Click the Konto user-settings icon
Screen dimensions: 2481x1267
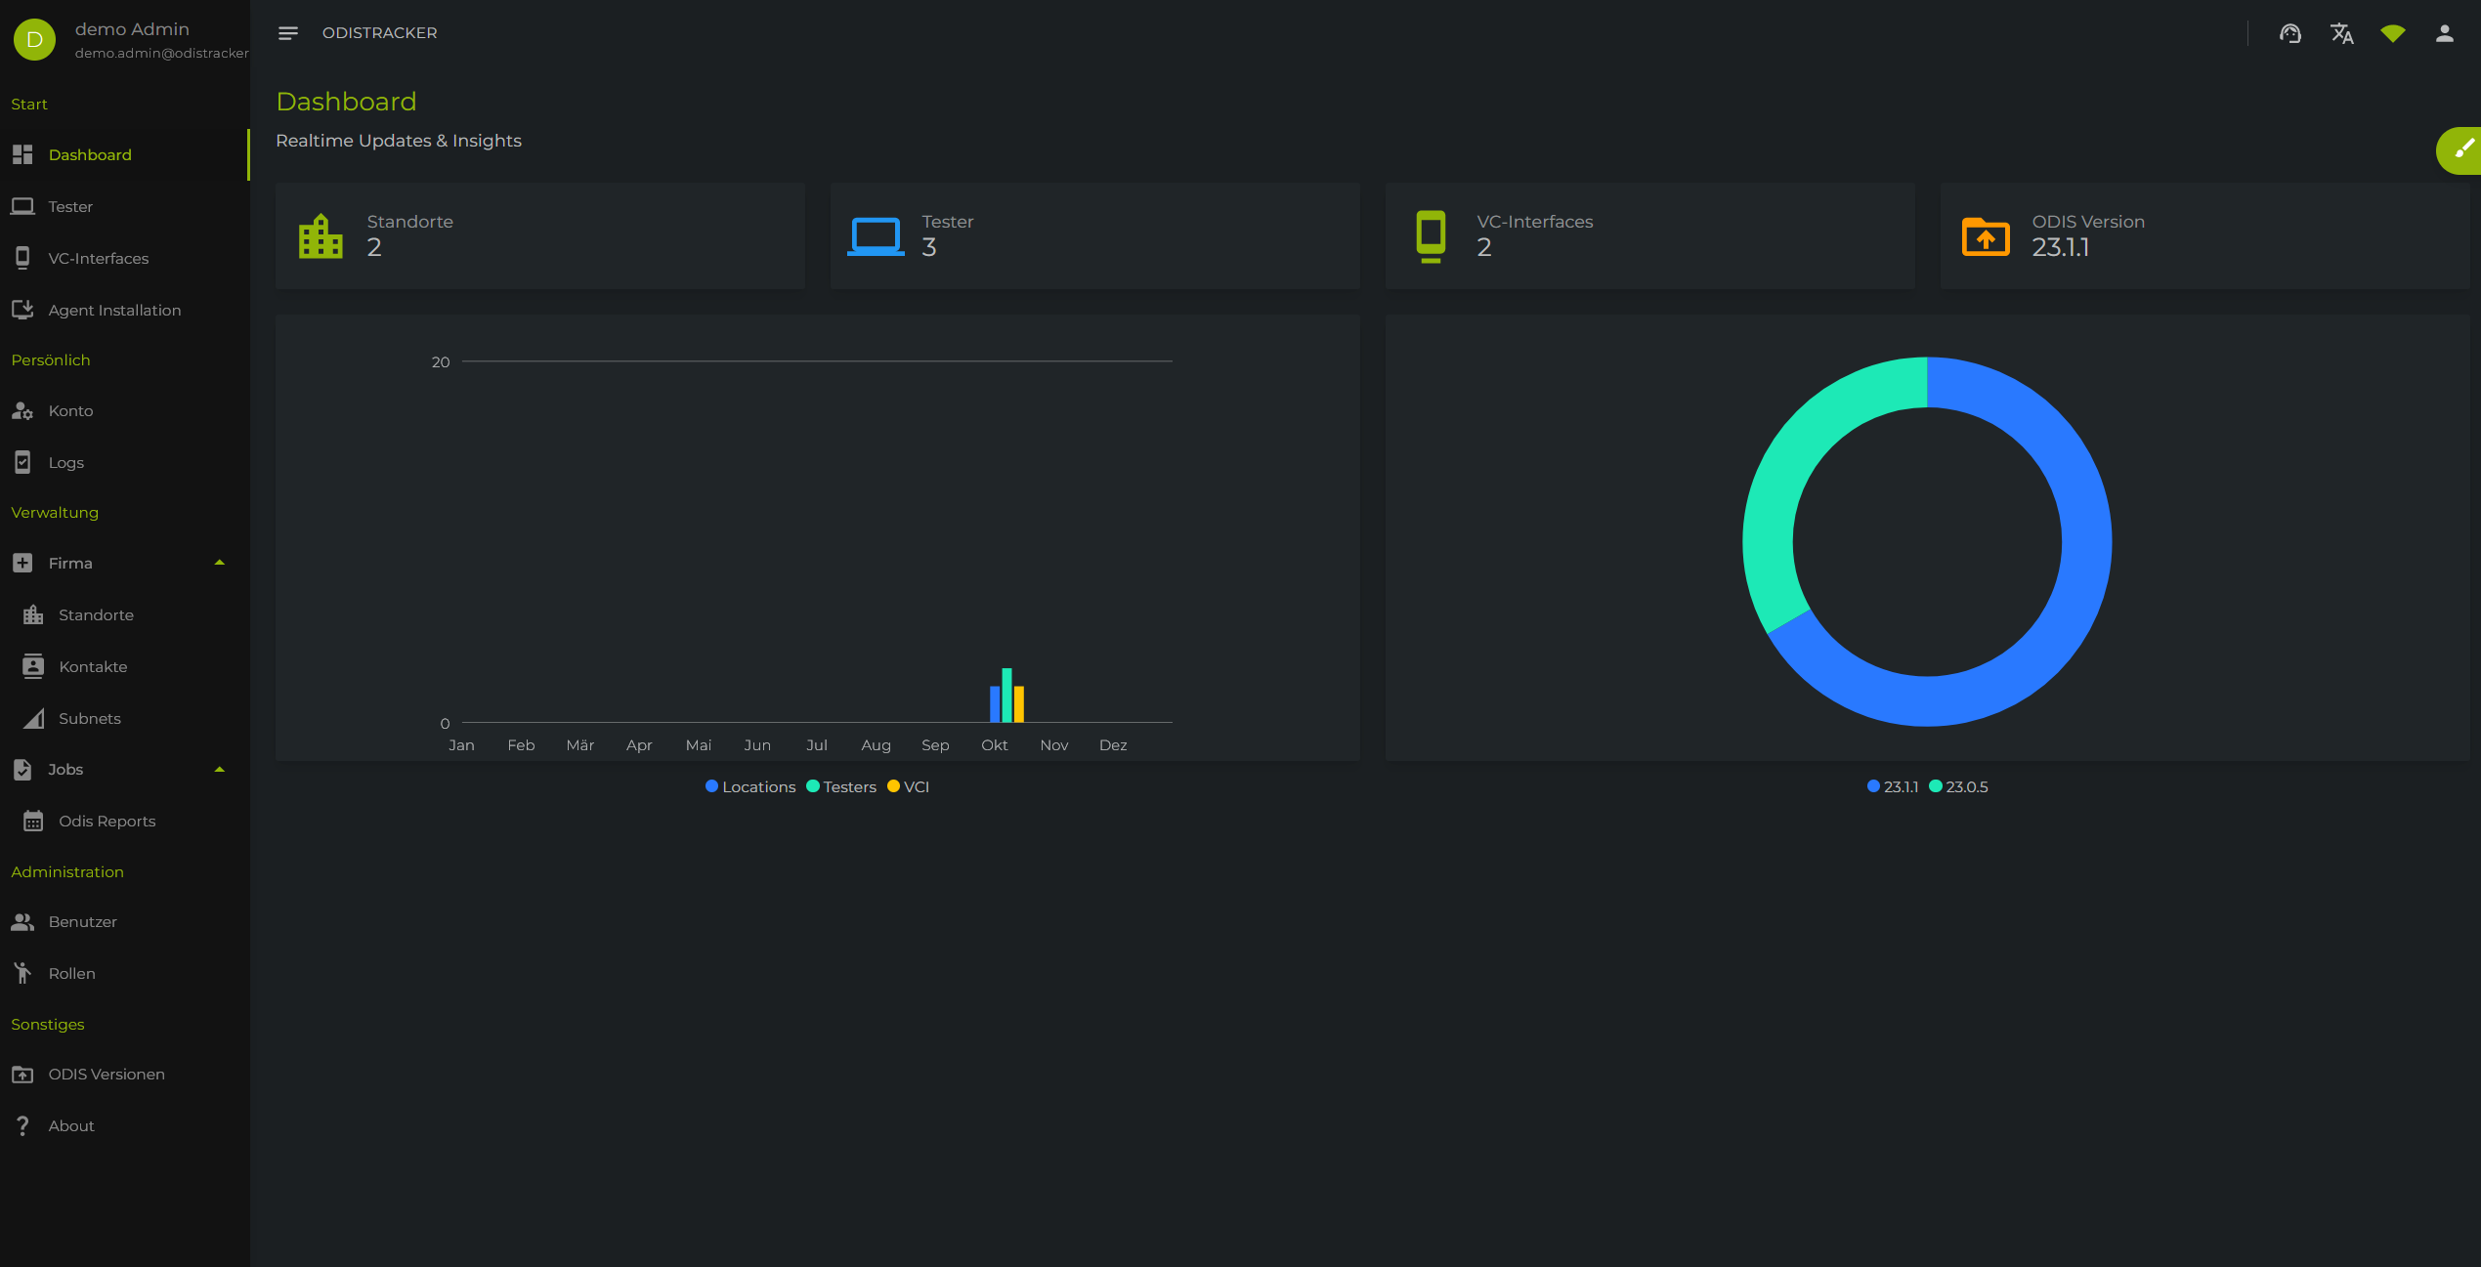(x=22, y=410)
